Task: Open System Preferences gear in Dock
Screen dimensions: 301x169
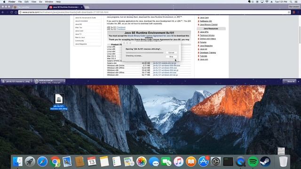Action: pyautogui.click(x=215, y=161)
